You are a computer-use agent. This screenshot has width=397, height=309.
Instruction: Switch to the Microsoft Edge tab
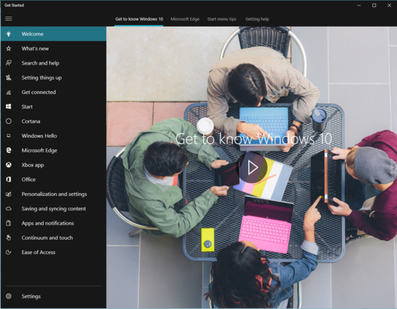click(185, 19)
